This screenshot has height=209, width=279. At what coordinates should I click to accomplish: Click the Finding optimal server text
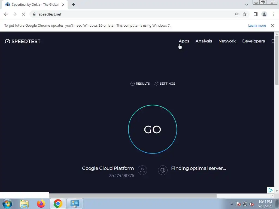coord(199,168)
